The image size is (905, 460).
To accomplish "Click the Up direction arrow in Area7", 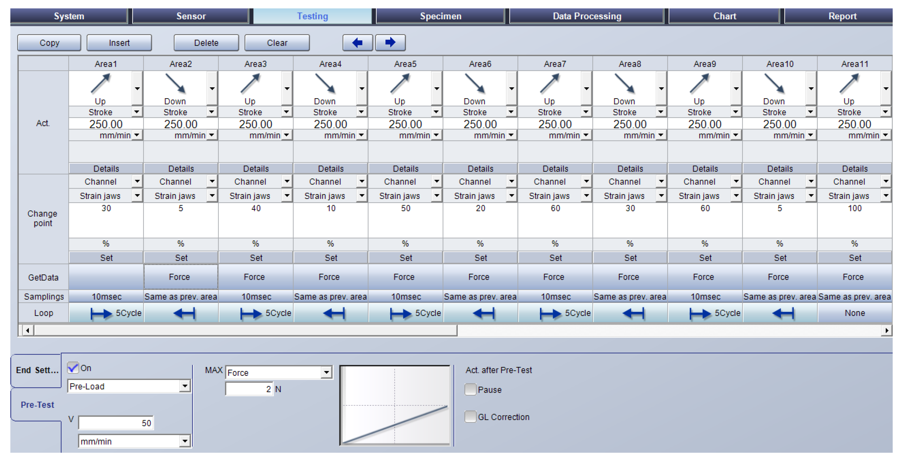I will pyautogui.click(x=549, y=83).
